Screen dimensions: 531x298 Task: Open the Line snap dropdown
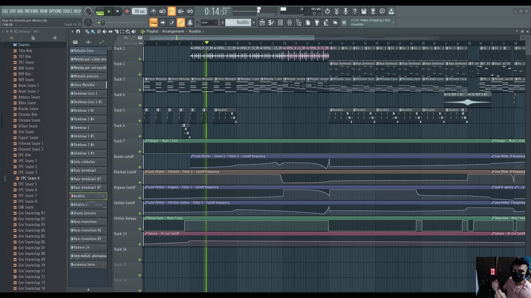point(209,22)
